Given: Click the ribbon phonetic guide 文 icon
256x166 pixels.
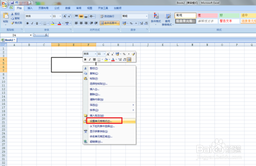Looking at the screenshot, I should [67, 23].
